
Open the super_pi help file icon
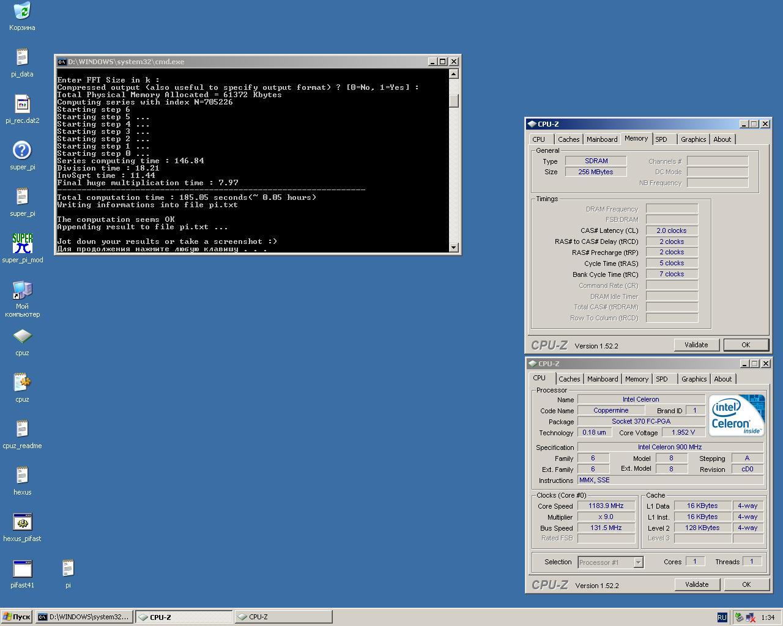click(x=22, y=150)
